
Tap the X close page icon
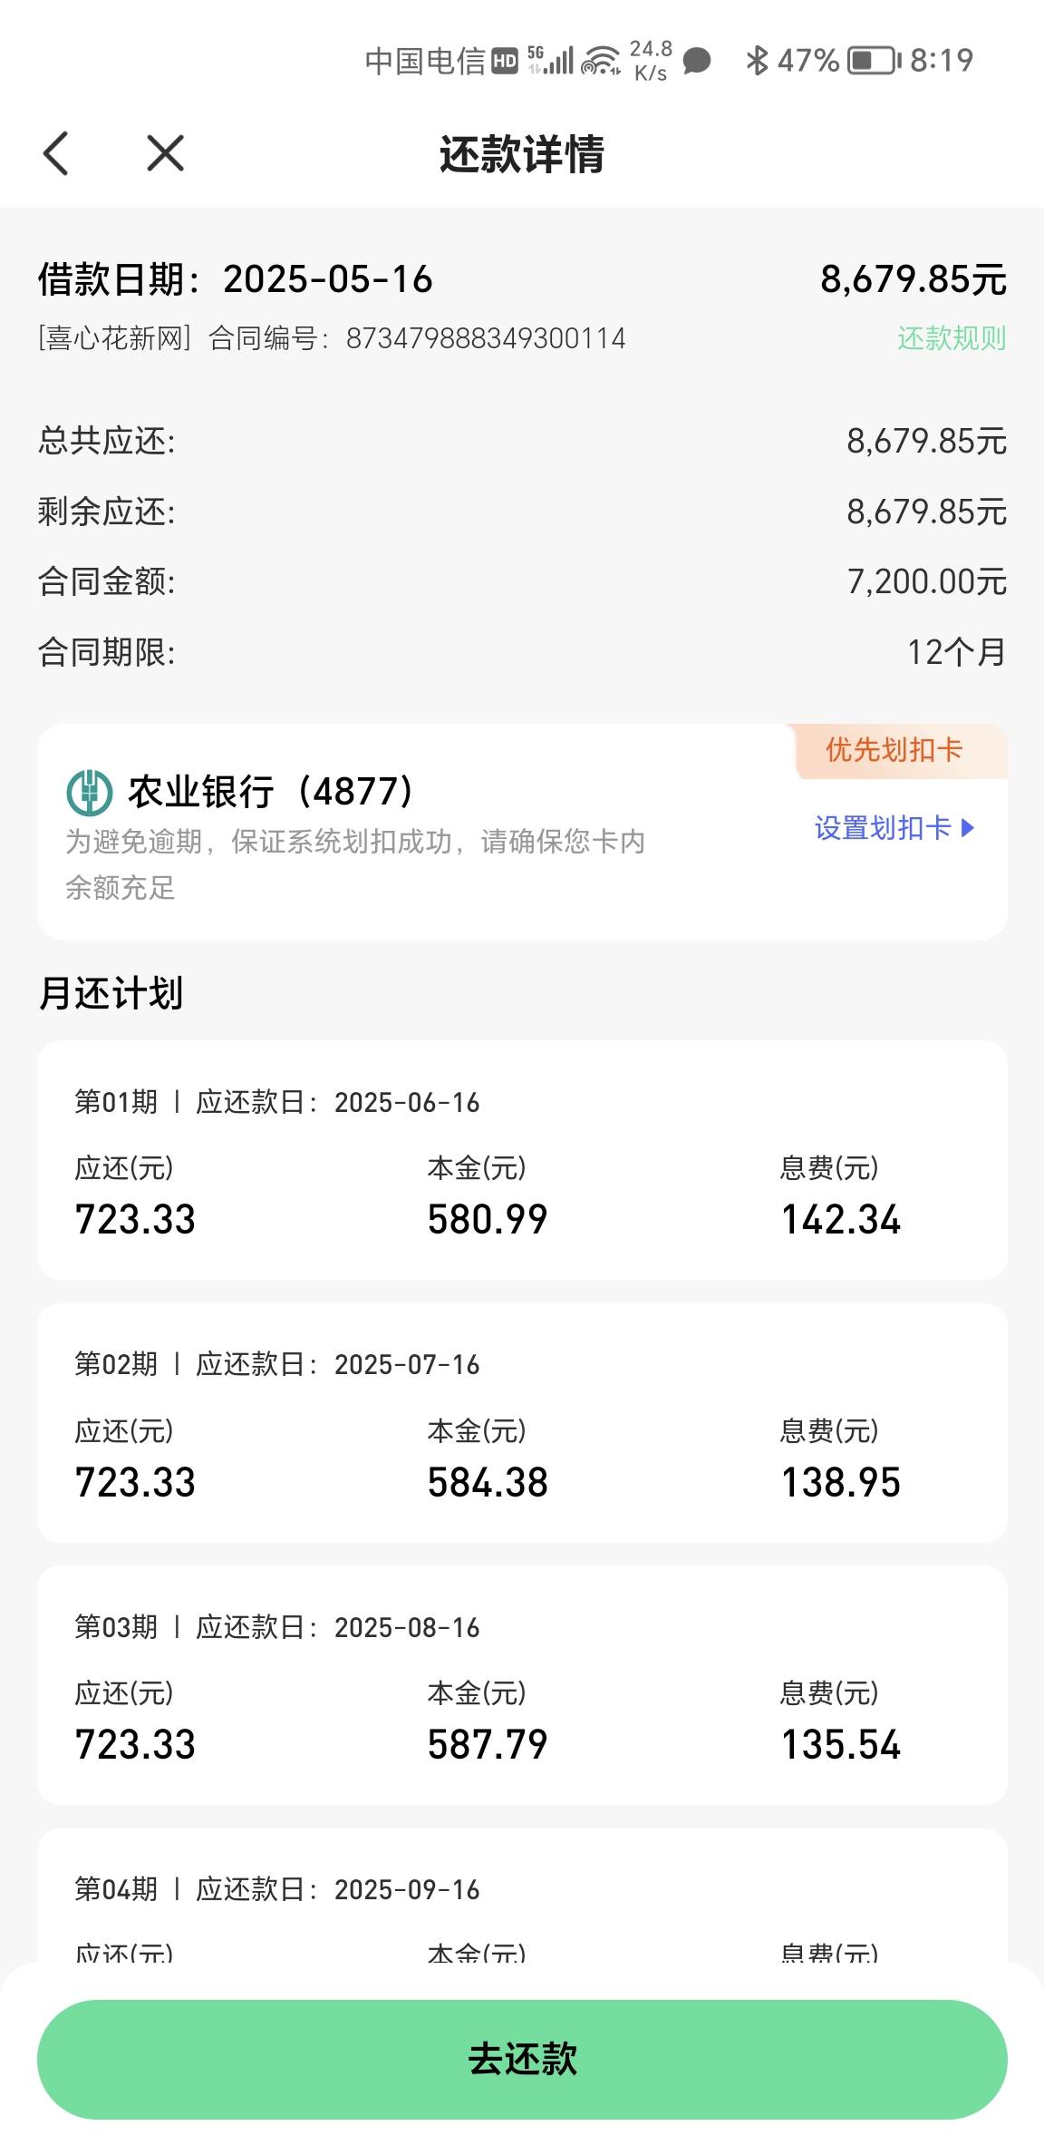[165, 153]
